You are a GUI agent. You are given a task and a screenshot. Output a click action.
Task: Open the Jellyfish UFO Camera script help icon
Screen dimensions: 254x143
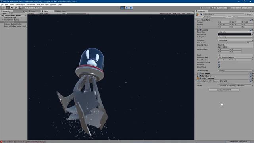(250, 81)
